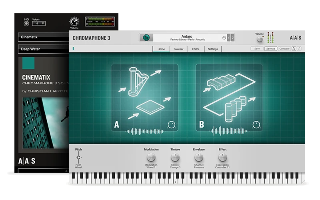Screen dimensions: 320x200
Task: Open the Cinematix bank selector
Action: click(x=44, y=37)
